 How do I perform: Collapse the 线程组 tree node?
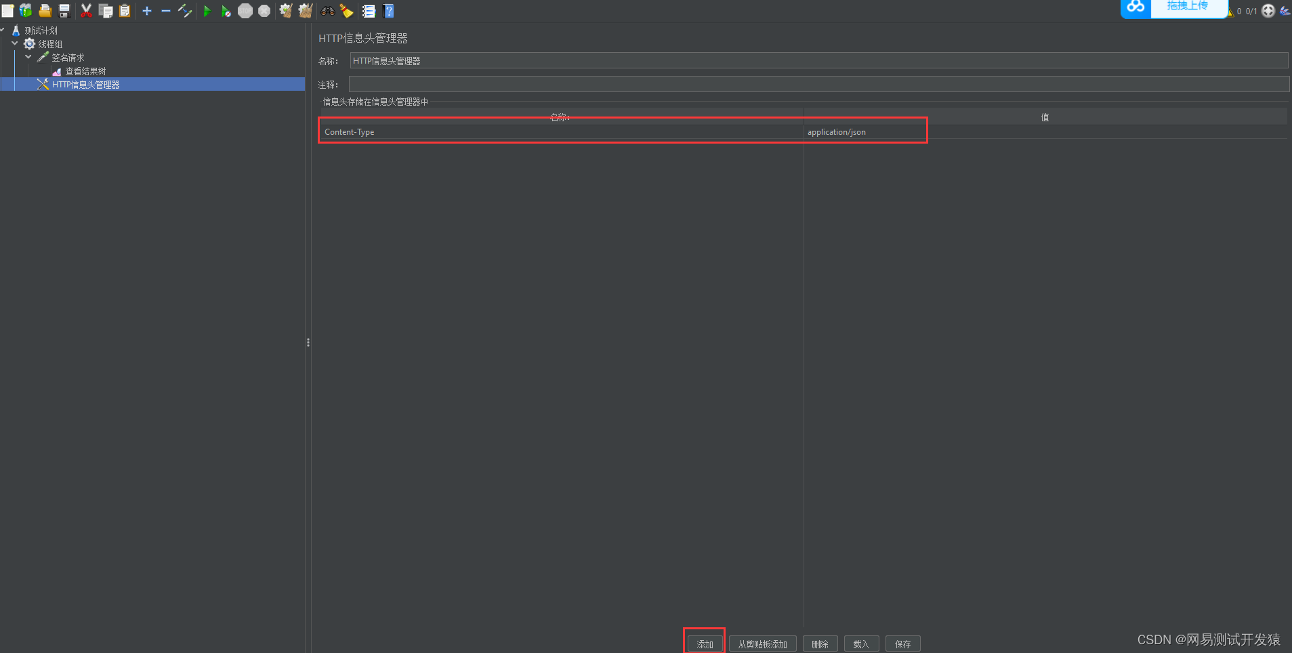pos(15,43)
